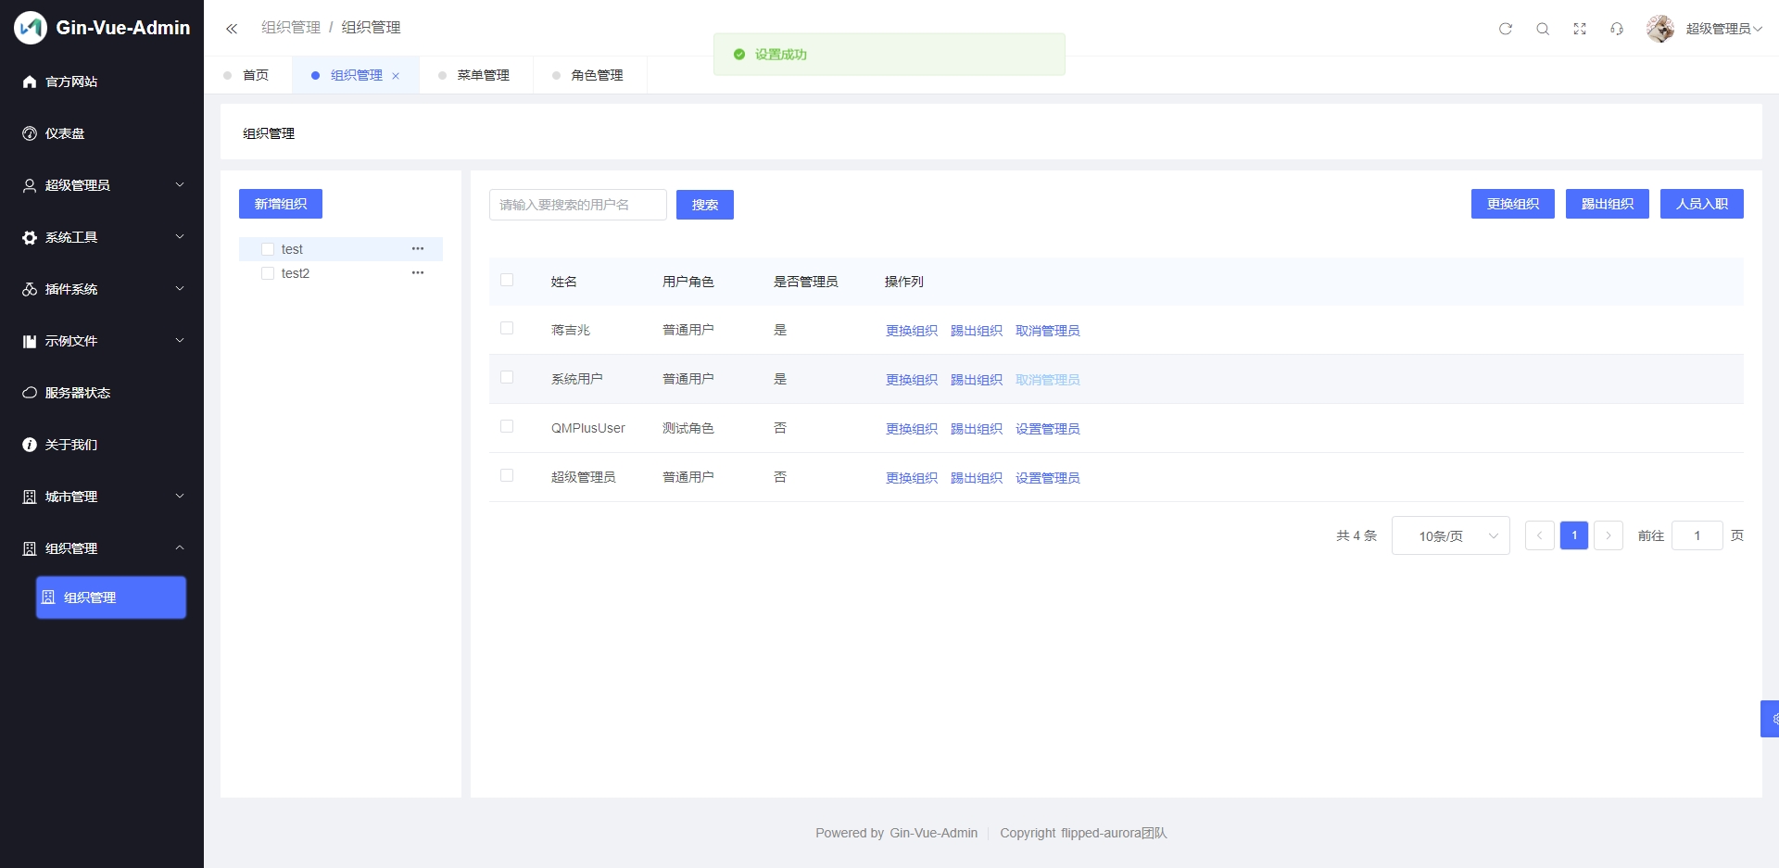Click 设置管理员 for QMPlusUser
Image resolution: width=1779 pixels, height=868 pixels.
1048,429
